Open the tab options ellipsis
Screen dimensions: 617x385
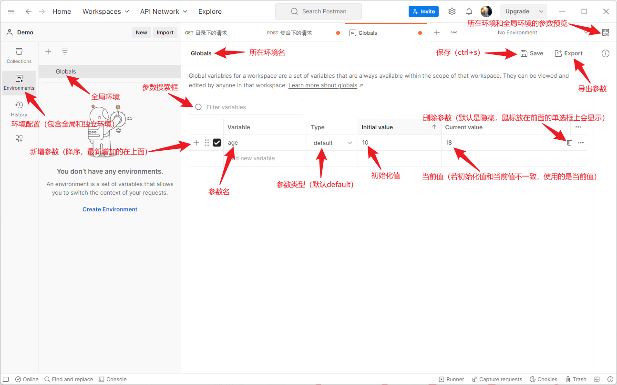tap(454, 32)
